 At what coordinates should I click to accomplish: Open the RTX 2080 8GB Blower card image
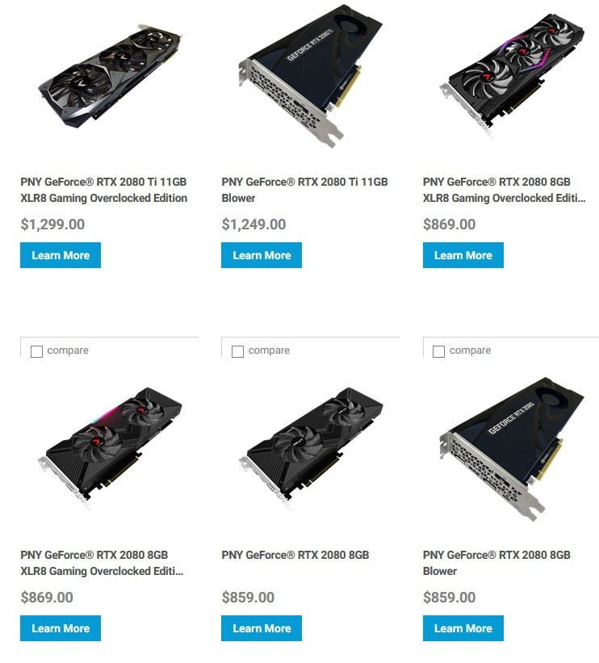coord(513,449)
